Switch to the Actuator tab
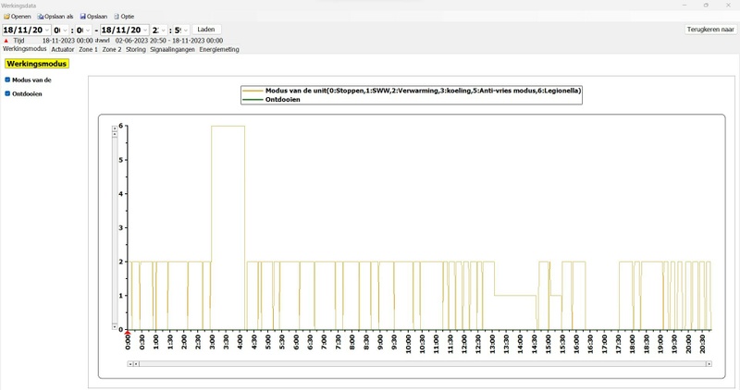This screenshot has width=740, height=390. click(63, 49)
